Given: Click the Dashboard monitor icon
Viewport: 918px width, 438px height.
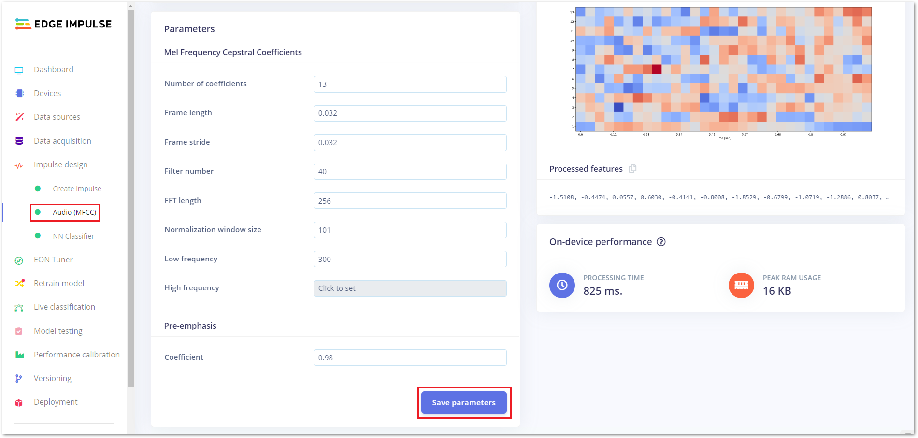Looking at the screenshot, I should point(19,70).
